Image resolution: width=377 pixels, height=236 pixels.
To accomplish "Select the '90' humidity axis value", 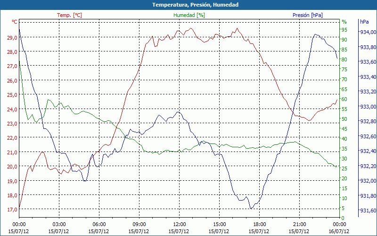I will 344,40.
